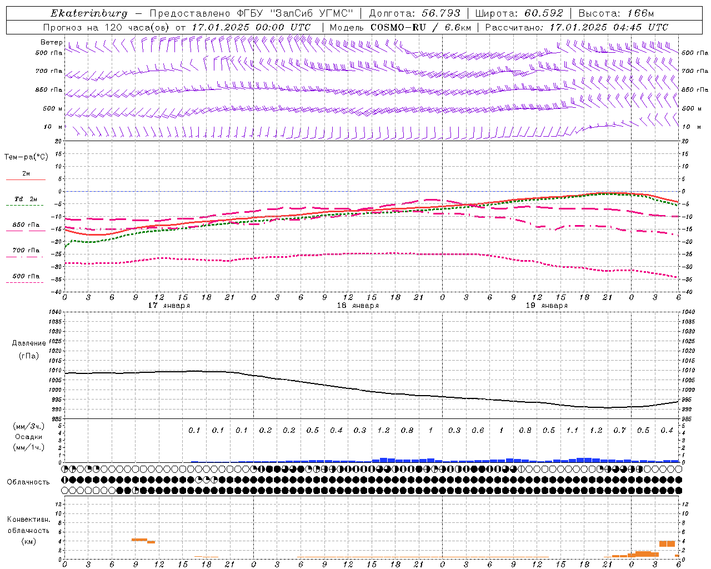Click the 'Модель COSMO-RU / 6.6км' label
This screenshot has height=569, width=711.
tap(400, 27)
